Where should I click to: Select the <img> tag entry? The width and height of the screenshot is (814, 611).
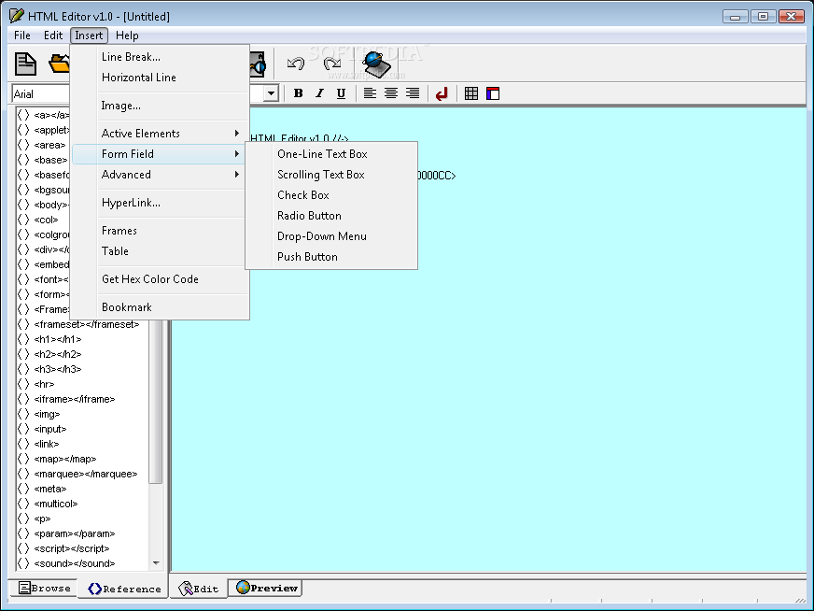pos(46,415)
